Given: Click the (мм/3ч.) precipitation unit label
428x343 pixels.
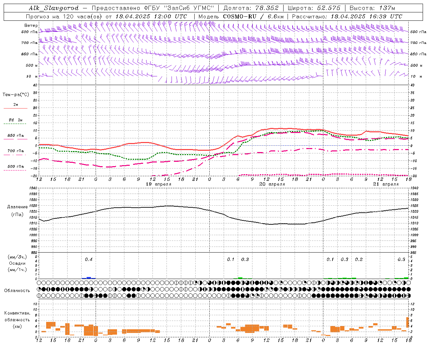Looking at the screenshot, I should [17, 257].
